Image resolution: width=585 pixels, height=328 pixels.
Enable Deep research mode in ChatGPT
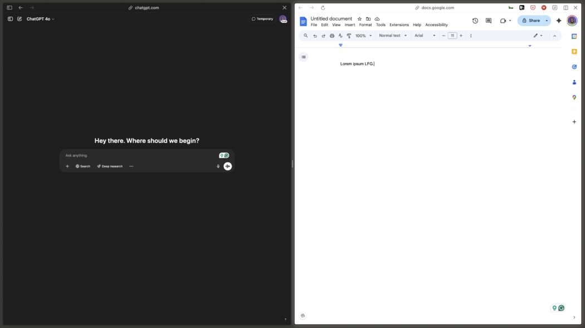tap(110, 166)
